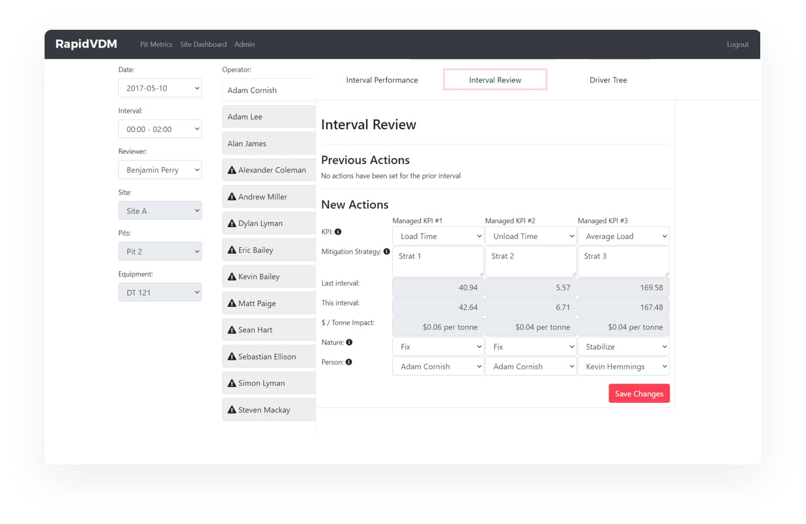This screenshot has height=524, width=806.
Task: Open the Site A dropdown
Action: pyautogui.click(x=160, y=211)
